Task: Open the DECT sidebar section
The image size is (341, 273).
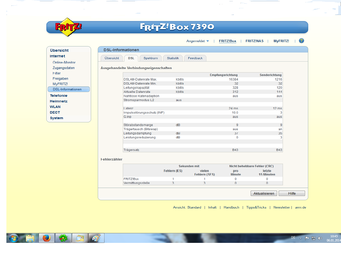Action: pyautogui.click(x=55, y=112)
